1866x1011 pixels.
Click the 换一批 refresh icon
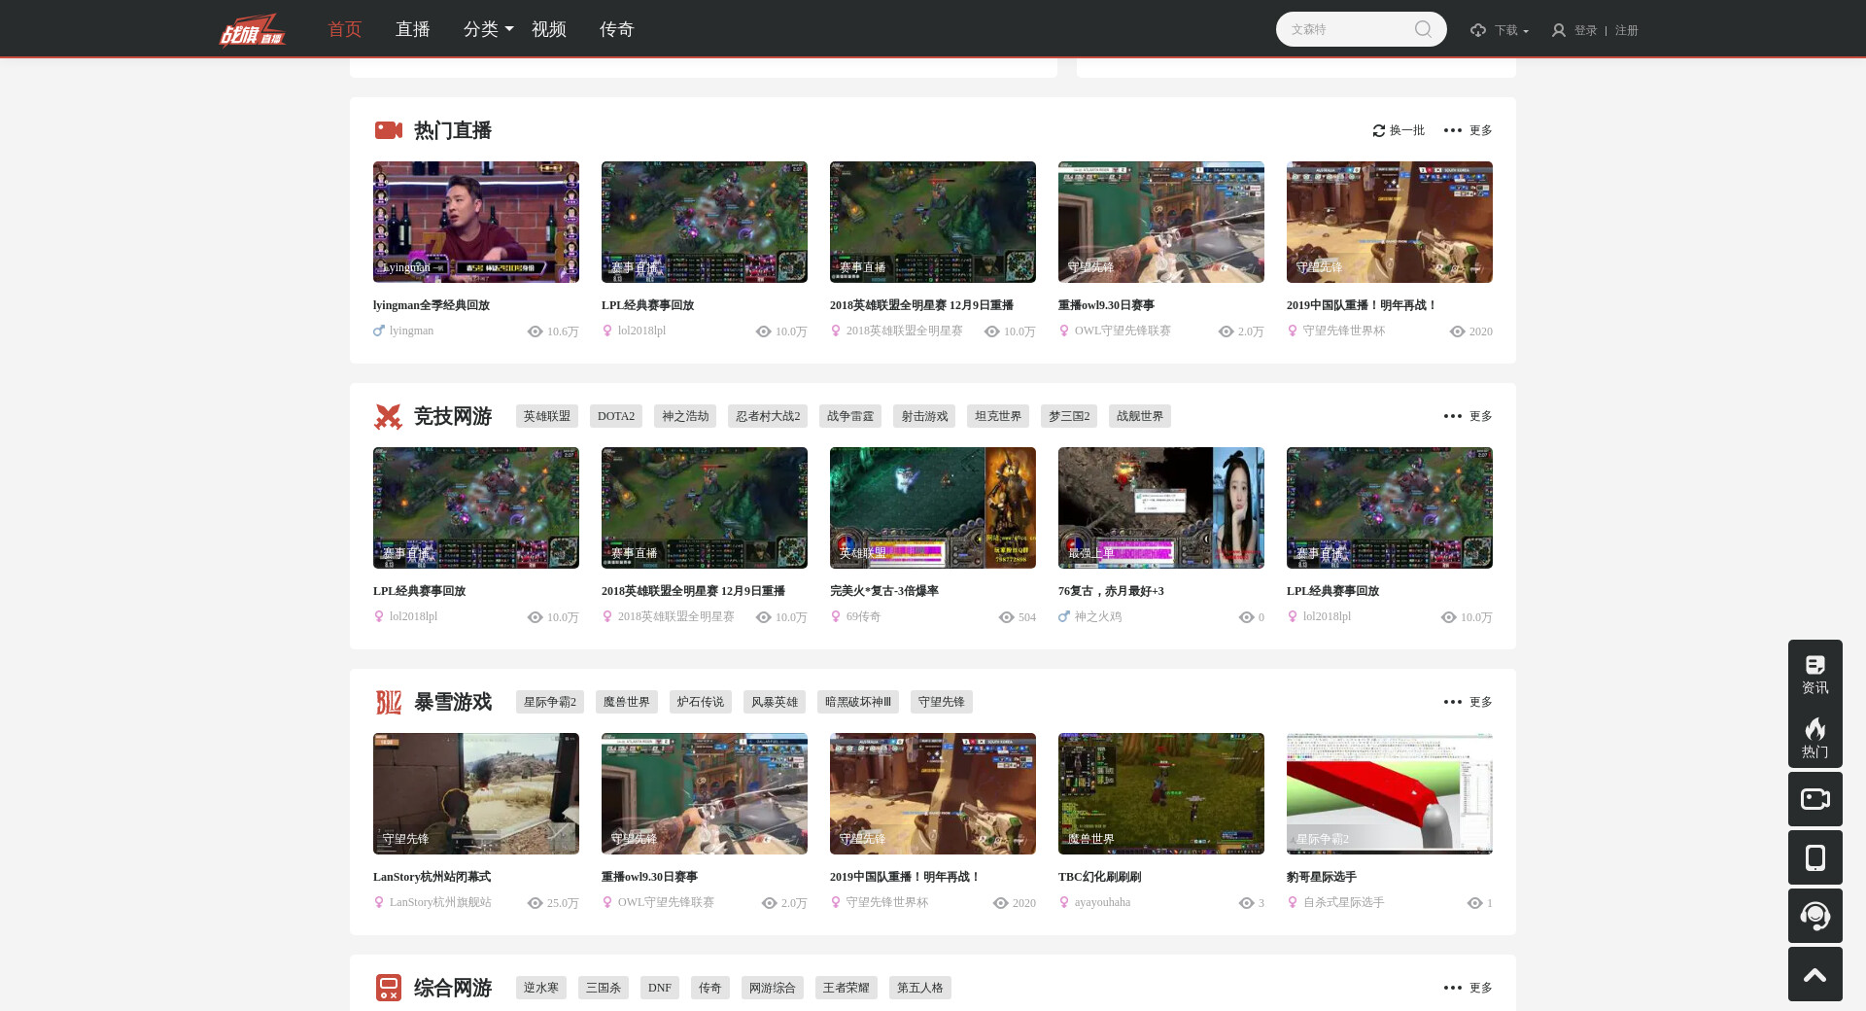[1378, 130]
